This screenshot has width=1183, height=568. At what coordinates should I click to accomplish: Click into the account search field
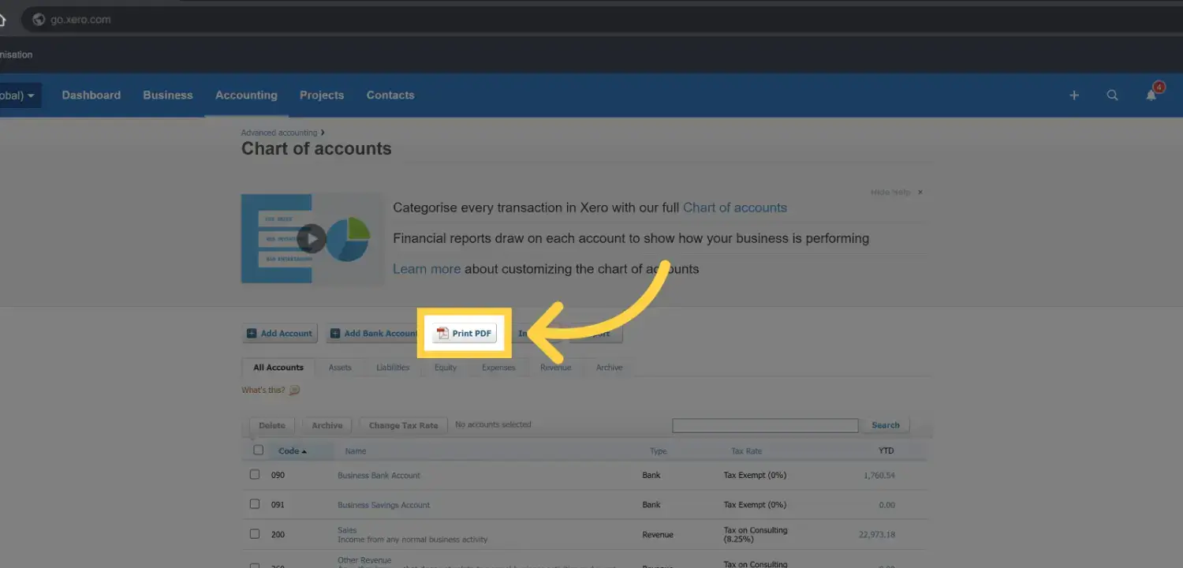click(765, 425)
